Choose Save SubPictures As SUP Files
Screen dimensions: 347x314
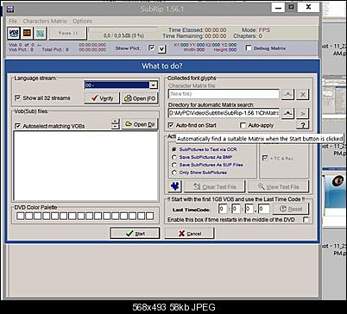click(x=173, y=165)
